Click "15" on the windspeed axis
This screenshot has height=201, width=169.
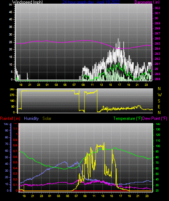pos(11,57)
